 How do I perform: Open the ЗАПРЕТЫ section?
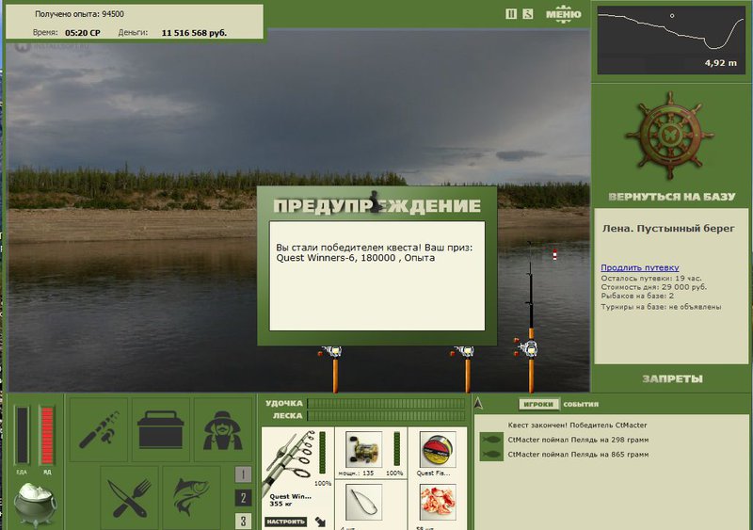pyautogui.click(x=672, y=379)
